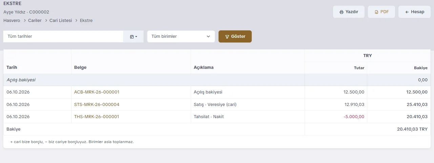Screen dimensions: 434x163
Task: Open document STS-MRK-26-000004
Action: (97, 105)
